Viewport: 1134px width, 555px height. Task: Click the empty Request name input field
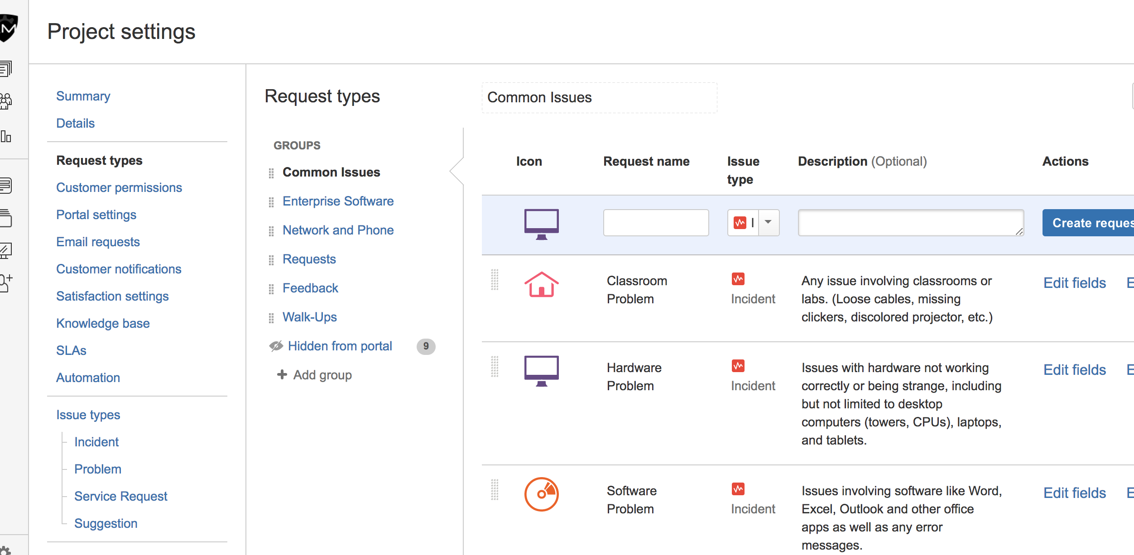(x=656, y=222)
